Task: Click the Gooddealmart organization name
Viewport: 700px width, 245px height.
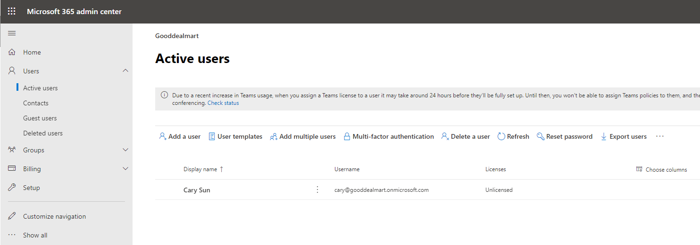Action: click(x=177, y=36)
